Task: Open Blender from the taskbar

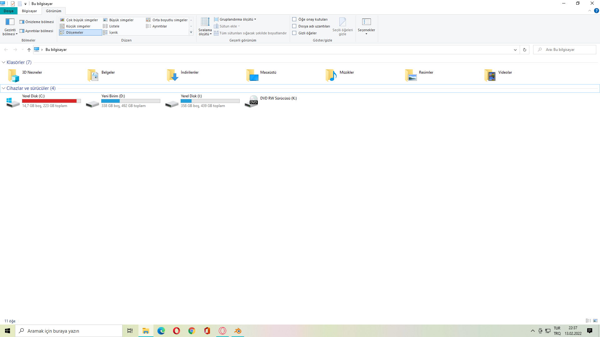Action: click(238, 331)
